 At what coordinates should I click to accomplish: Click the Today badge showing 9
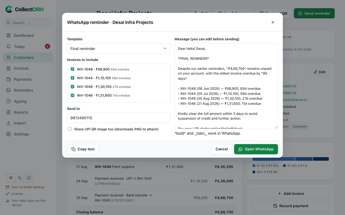[x=47, y=46]
